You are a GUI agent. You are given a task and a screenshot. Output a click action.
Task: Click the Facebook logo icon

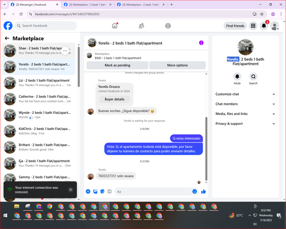(x=8, y=26)
